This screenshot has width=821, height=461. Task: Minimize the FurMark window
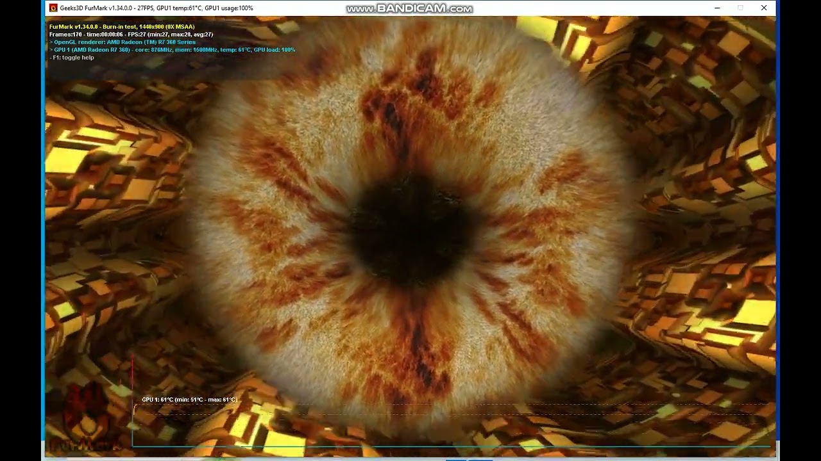click(717, 8)
